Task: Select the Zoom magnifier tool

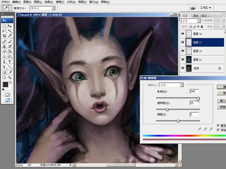Action: click(x=10, y=77)
